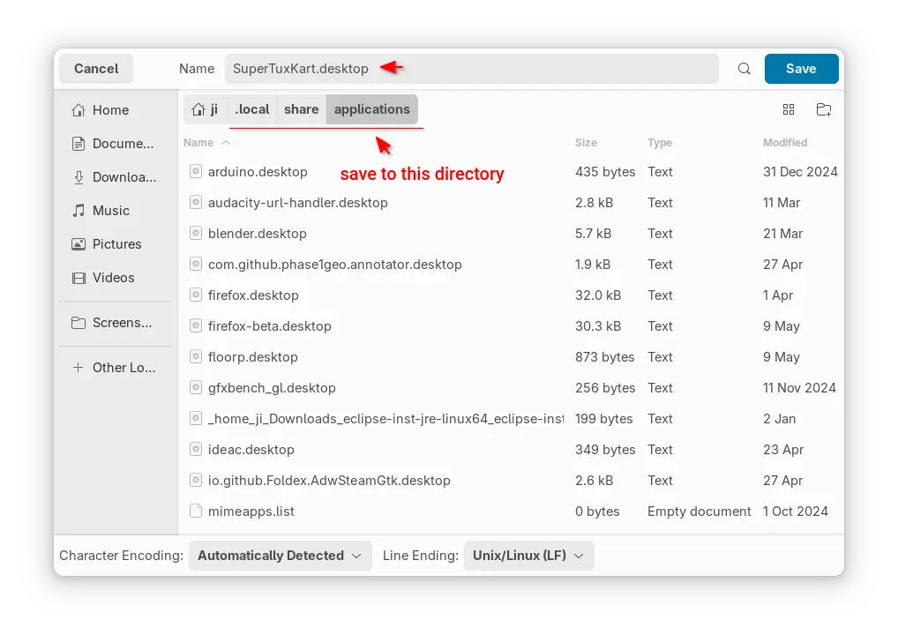Open Line Ending Unix/Linux dropdown
The height and width of the screenshot is (635, 898).
pos(528,556)
